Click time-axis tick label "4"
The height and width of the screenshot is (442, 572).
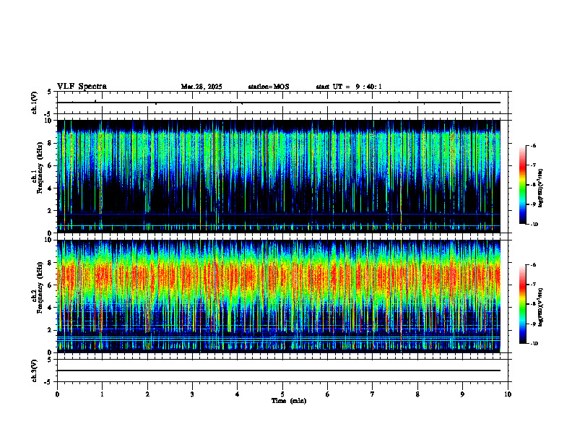[x=238, y=394]
